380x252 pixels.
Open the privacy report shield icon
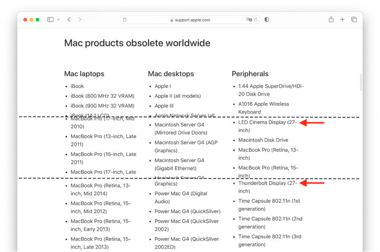267,20
